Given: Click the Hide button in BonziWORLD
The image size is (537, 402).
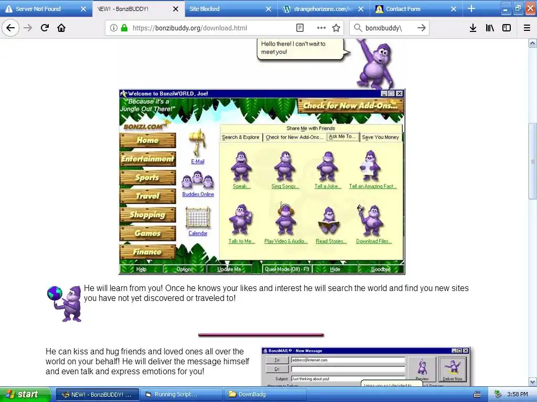Looking at the screenshot, I should click(335, 269).
